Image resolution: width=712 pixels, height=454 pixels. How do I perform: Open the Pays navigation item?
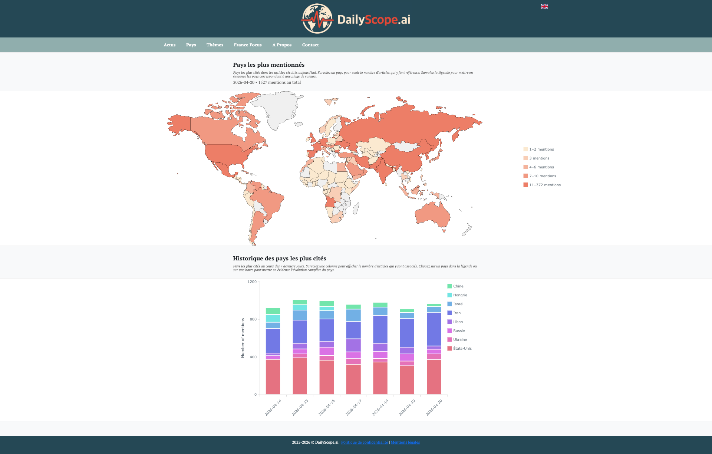pos(191,45)
